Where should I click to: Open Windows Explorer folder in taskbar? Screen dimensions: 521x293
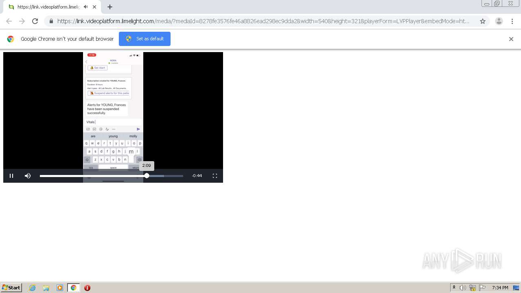46,288
